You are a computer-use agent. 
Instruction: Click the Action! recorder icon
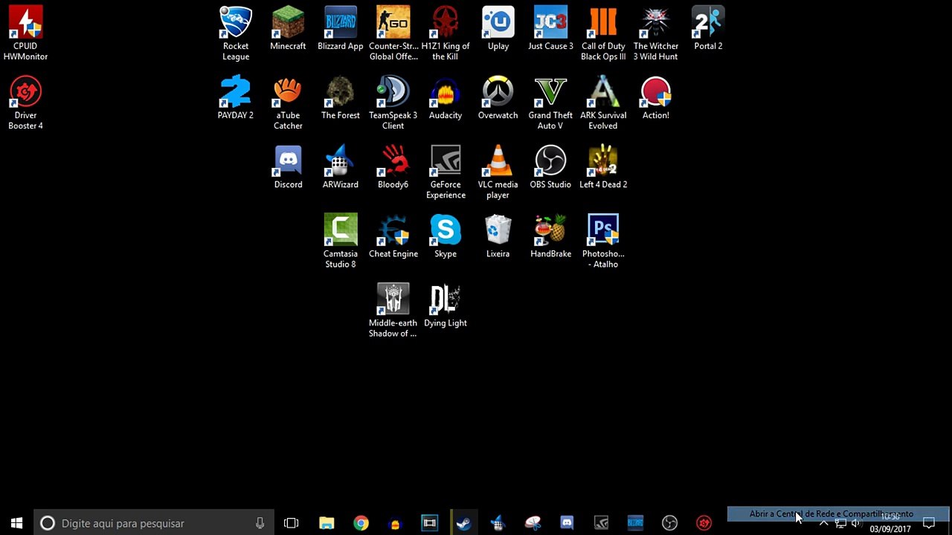click(x=656, y=97)
